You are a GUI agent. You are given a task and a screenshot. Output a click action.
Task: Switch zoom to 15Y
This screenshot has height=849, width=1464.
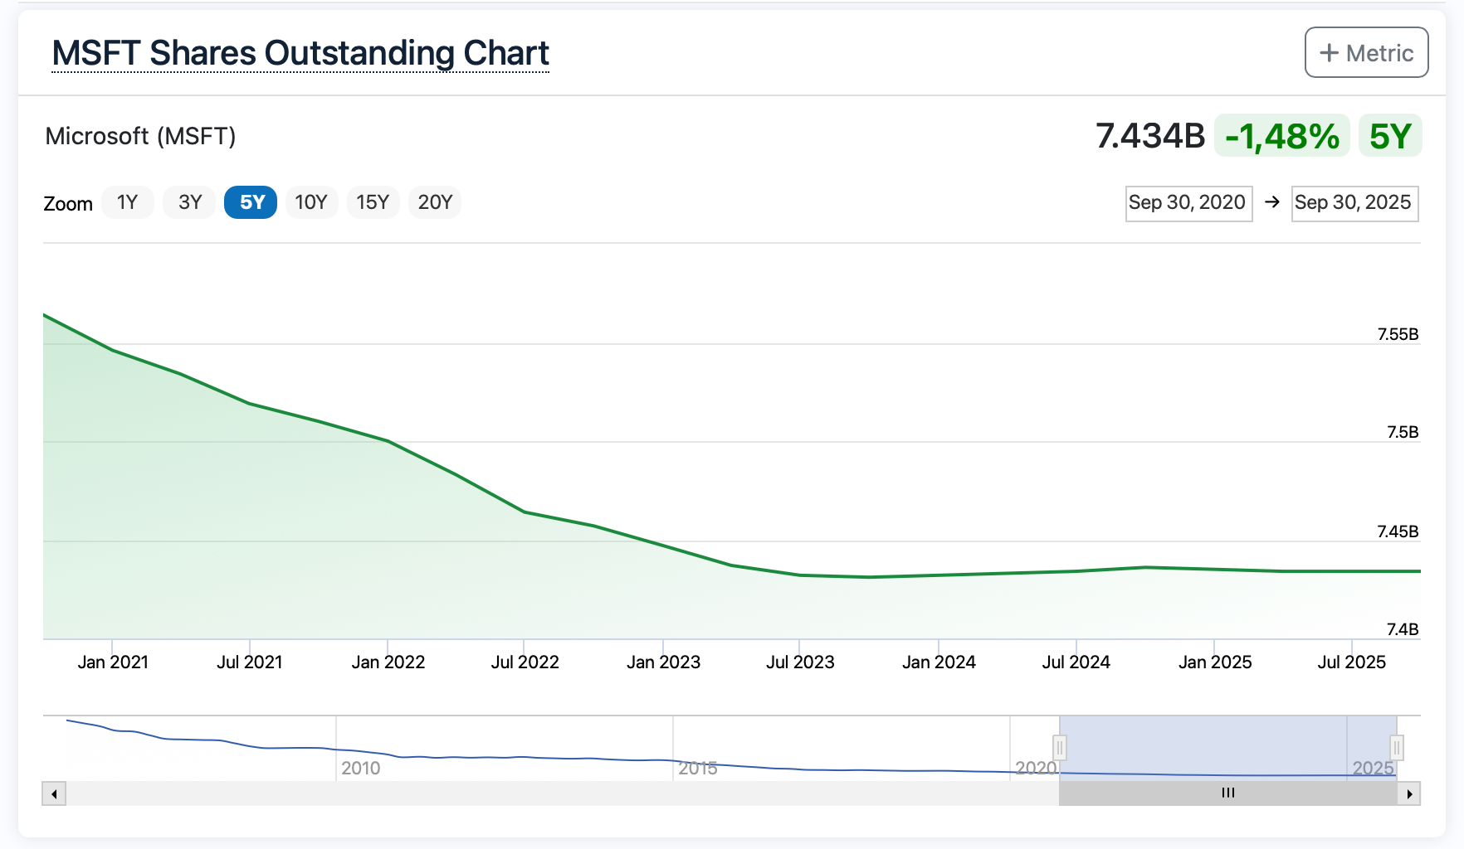pos(373,202)
